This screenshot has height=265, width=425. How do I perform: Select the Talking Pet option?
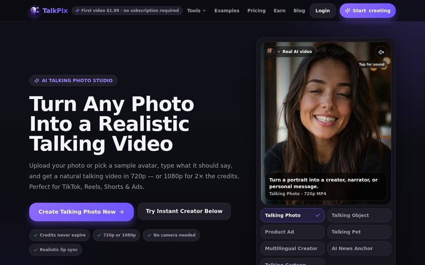[x=359, y=232]
